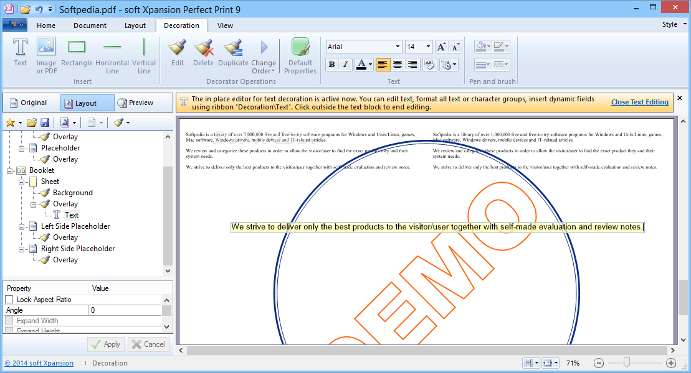Click the favorites star icon in panel toolbar
Viewport: 691px width, 373px height.
pos(10,122)
